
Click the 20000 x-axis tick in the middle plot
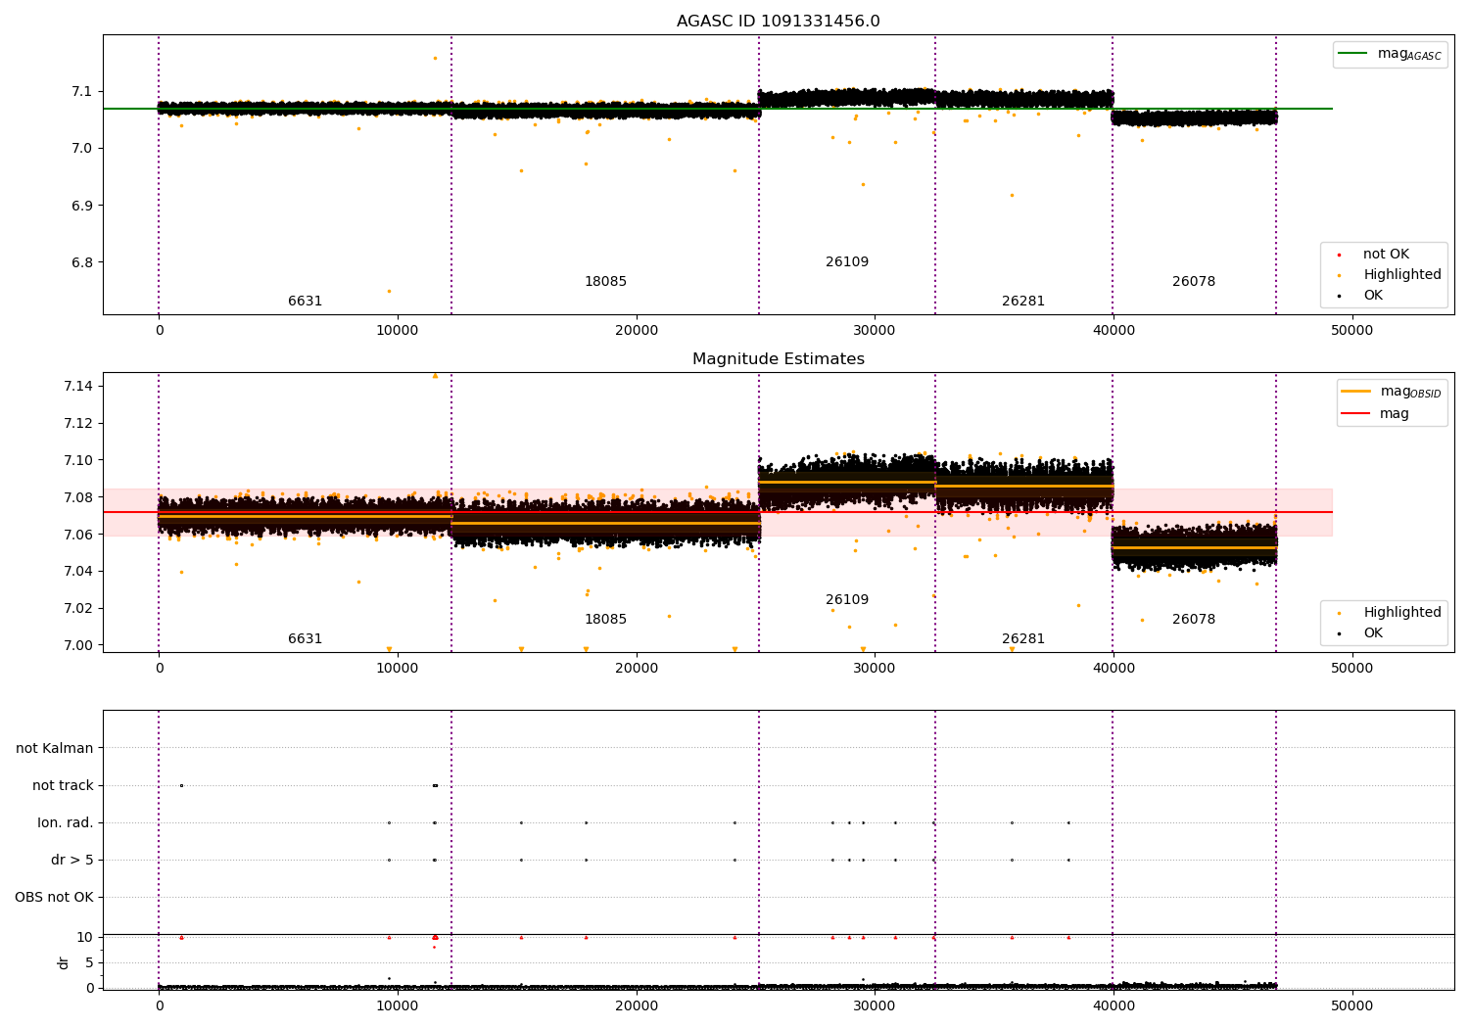[636, 669]
